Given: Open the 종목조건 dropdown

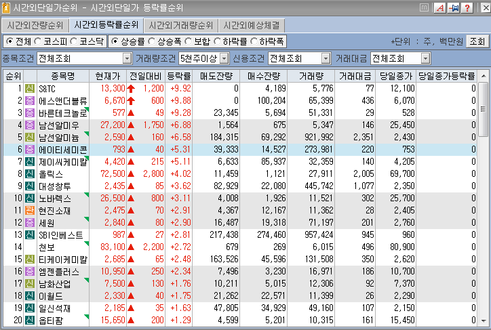Looking at the screenshot, I should pos(127,58).
